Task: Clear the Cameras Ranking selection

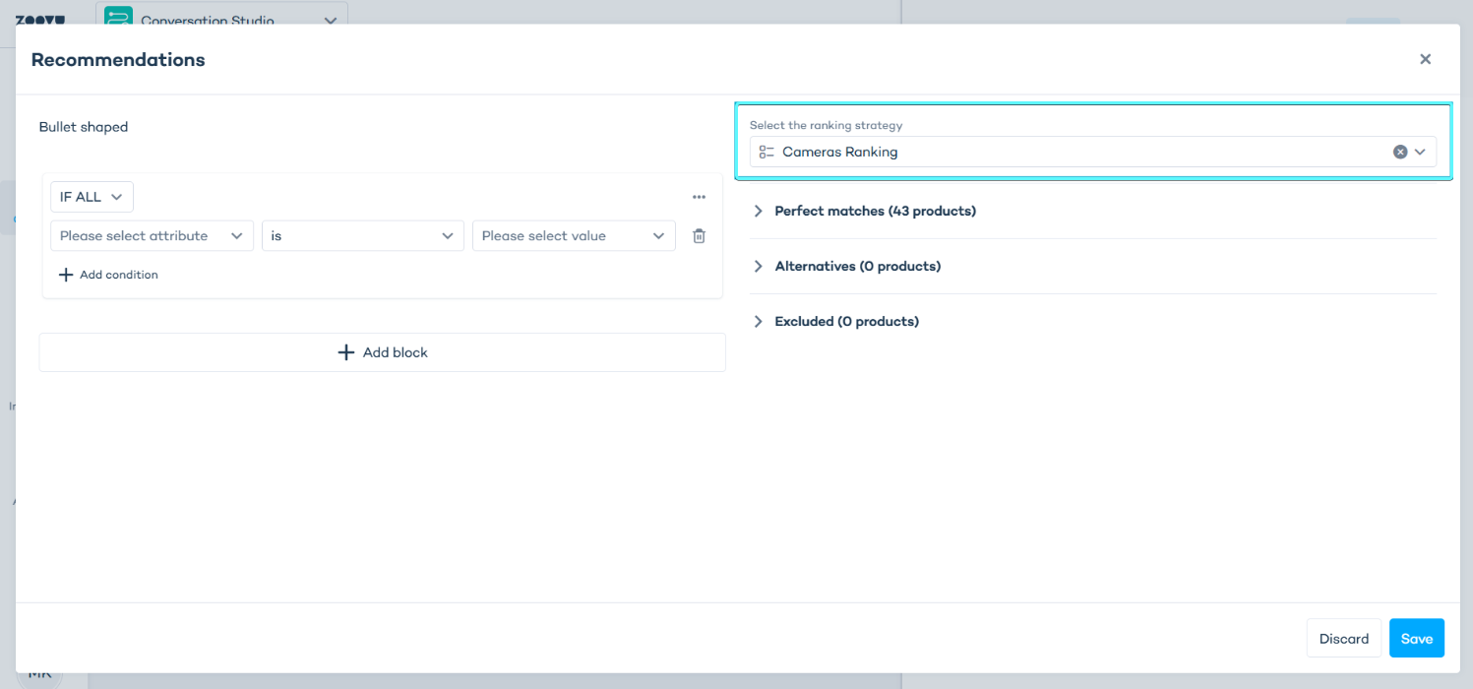Action: click(1399, 152)
